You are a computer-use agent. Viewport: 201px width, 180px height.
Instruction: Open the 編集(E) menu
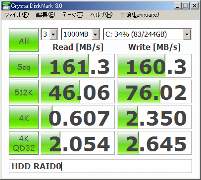coord(46,15)
